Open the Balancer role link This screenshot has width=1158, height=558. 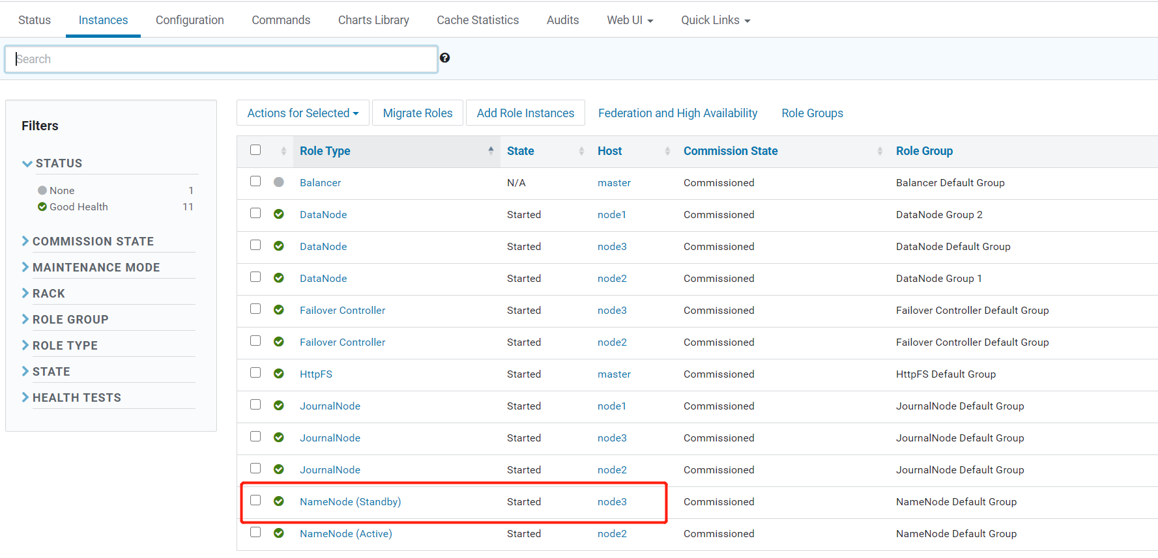point(320,183)
